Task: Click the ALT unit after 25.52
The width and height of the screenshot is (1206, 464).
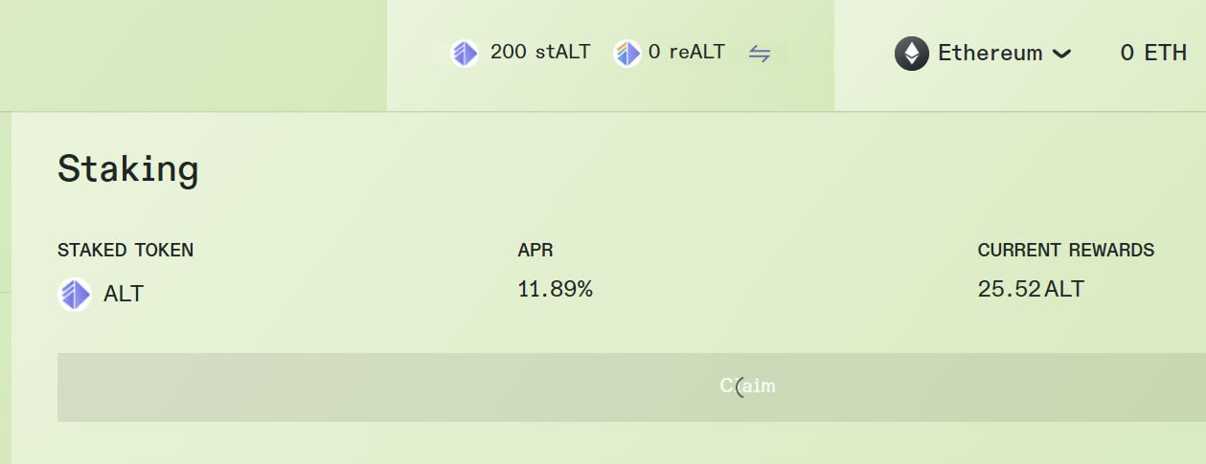Action: click(x=1064, y=289)
